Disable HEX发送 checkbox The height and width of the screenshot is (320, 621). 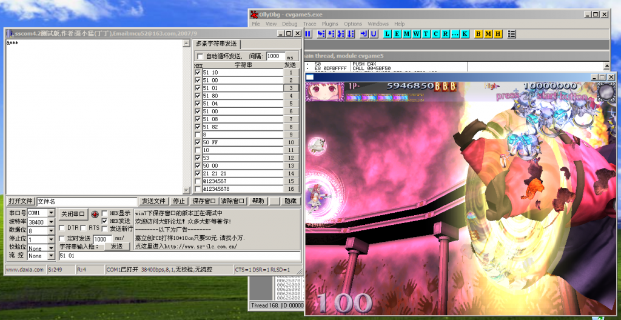click(x=104, y=221)
